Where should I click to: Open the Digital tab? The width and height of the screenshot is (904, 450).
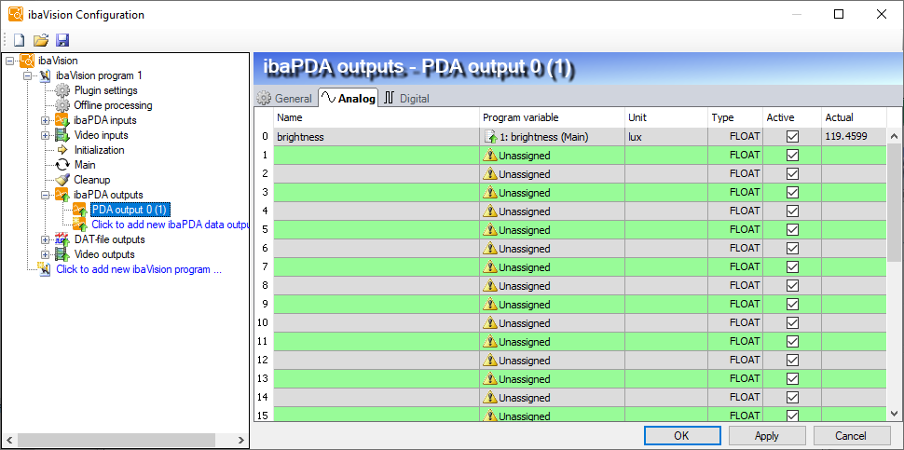(407, 99)
